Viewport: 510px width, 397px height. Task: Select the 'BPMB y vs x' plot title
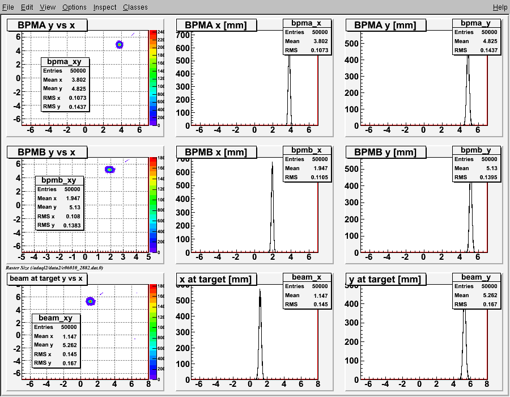point(47,153)
